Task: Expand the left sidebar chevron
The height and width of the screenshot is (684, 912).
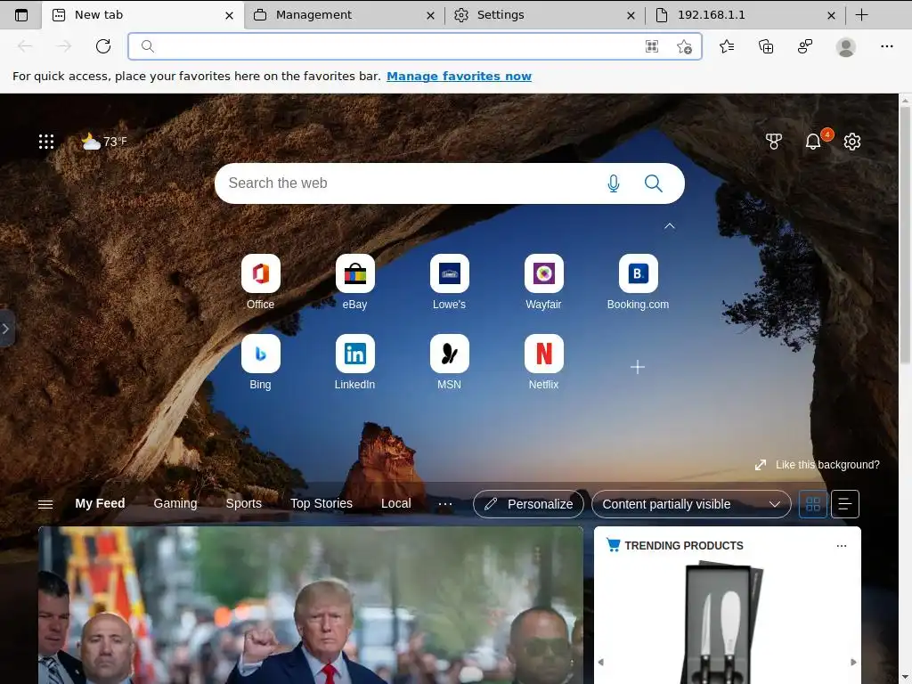Action: pos(6,330)
